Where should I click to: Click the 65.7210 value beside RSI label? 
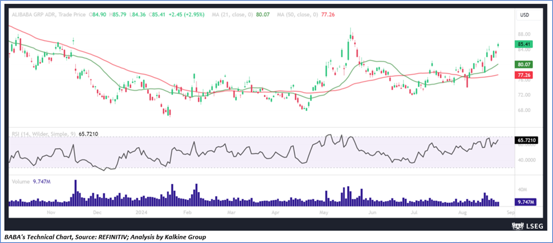88,134
